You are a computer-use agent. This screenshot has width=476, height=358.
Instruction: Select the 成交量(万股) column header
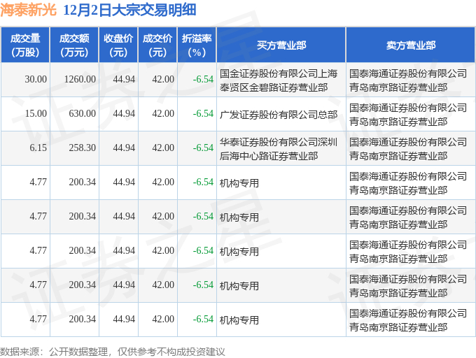pos(25,45)
